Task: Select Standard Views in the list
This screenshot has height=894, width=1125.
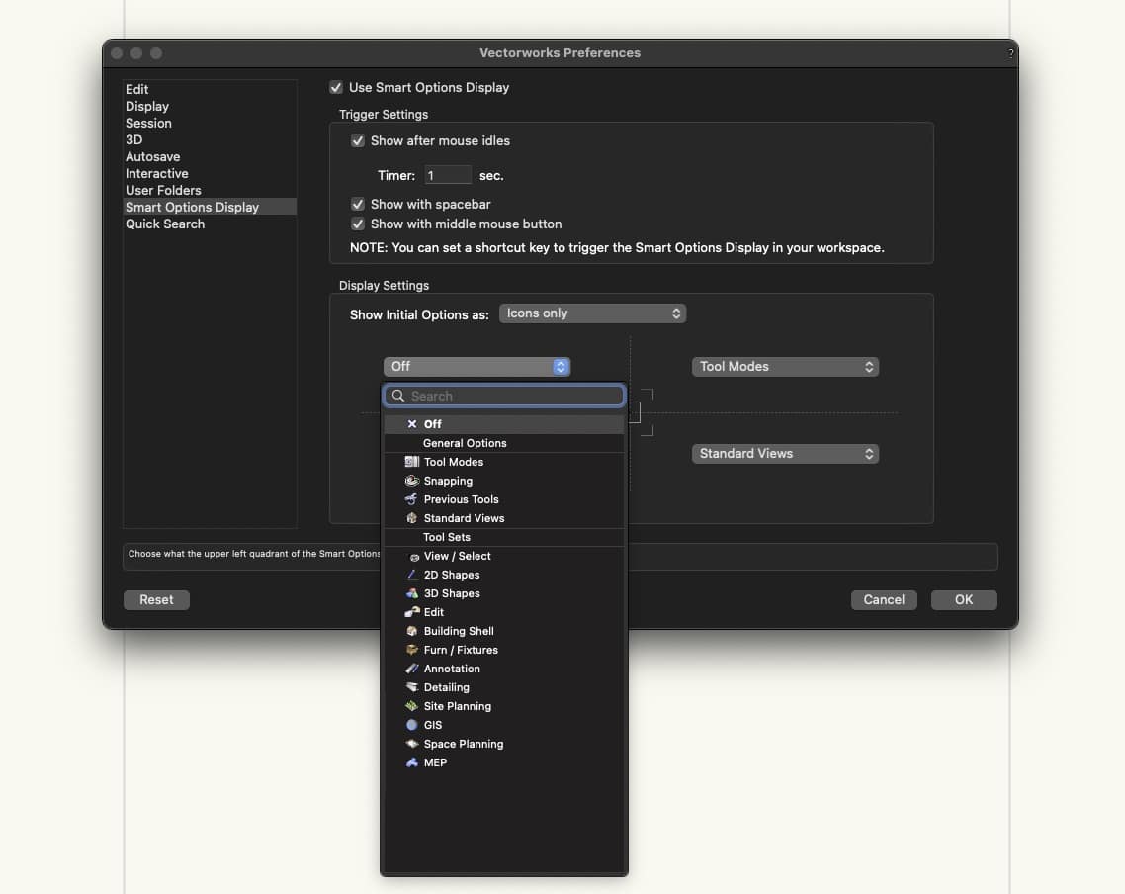Action: [x=503, y=518]
